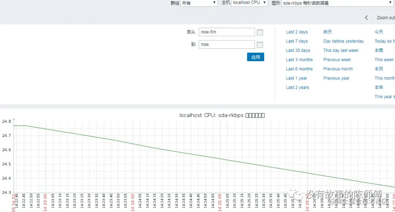This screenshot has width=395, height=212.
Task: Click the Zoom out button
Action: click(386, 18)
